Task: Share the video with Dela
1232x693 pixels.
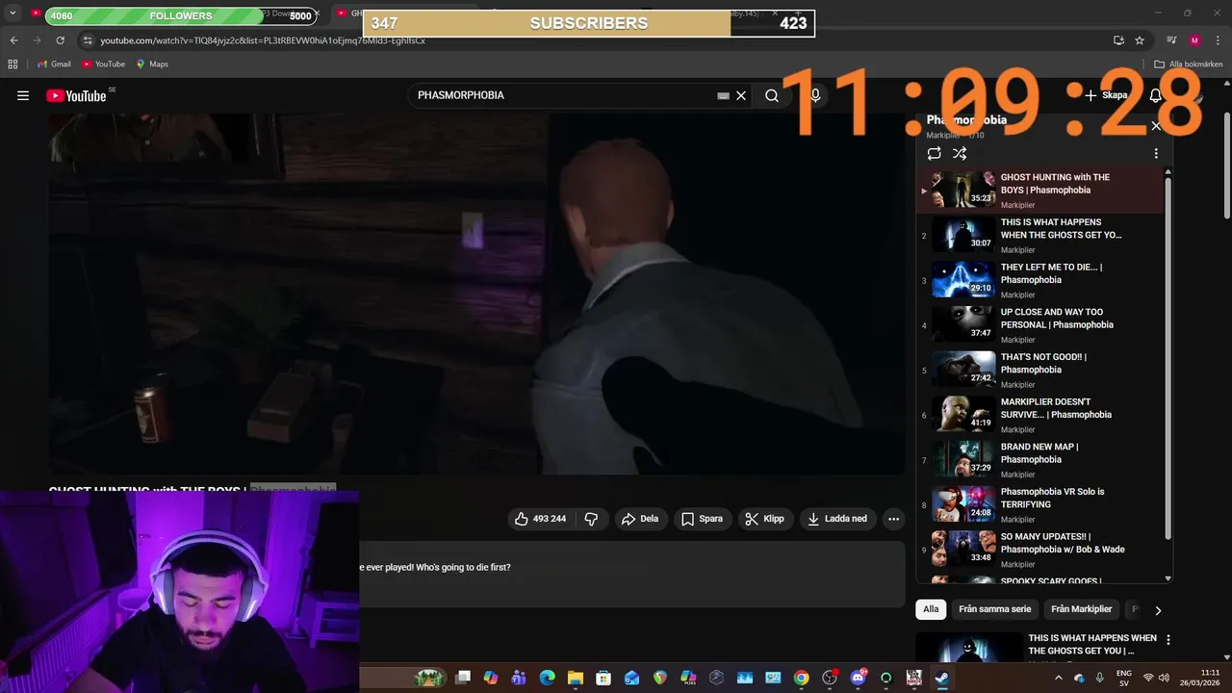Action: click(x=641, y=519)
